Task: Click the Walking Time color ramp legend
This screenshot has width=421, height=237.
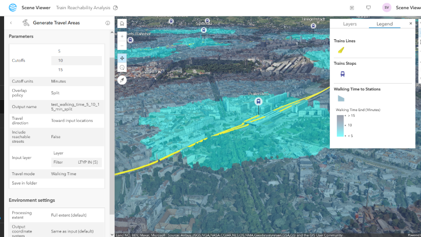Action: [x=340, y=126]
